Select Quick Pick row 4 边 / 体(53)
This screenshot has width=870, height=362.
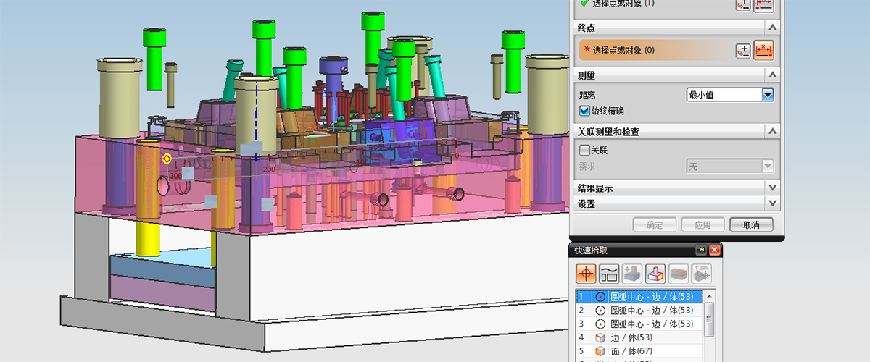639,337
